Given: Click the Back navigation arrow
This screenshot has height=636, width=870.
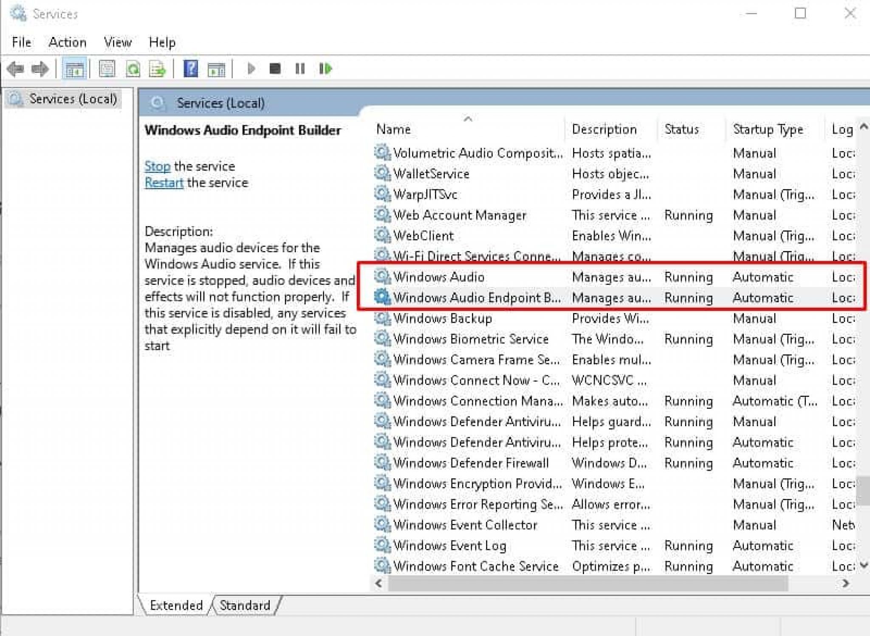Looking at the screenshot, I should [16, 69].
